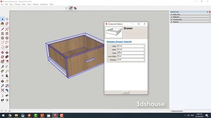Open the View menu
Screen dimensions: 211x118
click(x=11, y=4)
